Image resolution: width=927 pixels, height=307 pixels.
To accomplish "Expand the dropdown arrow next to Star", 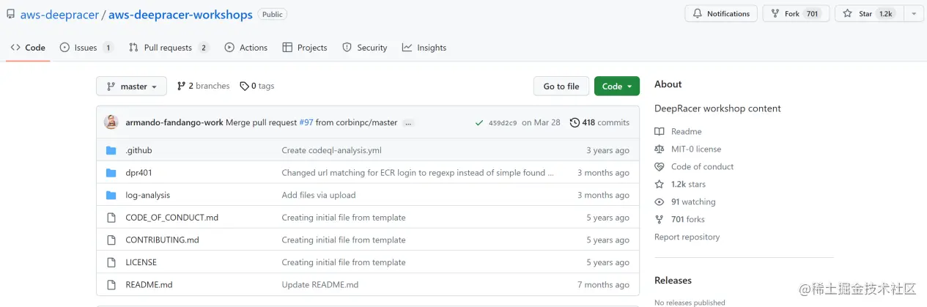I will (914, 14).
